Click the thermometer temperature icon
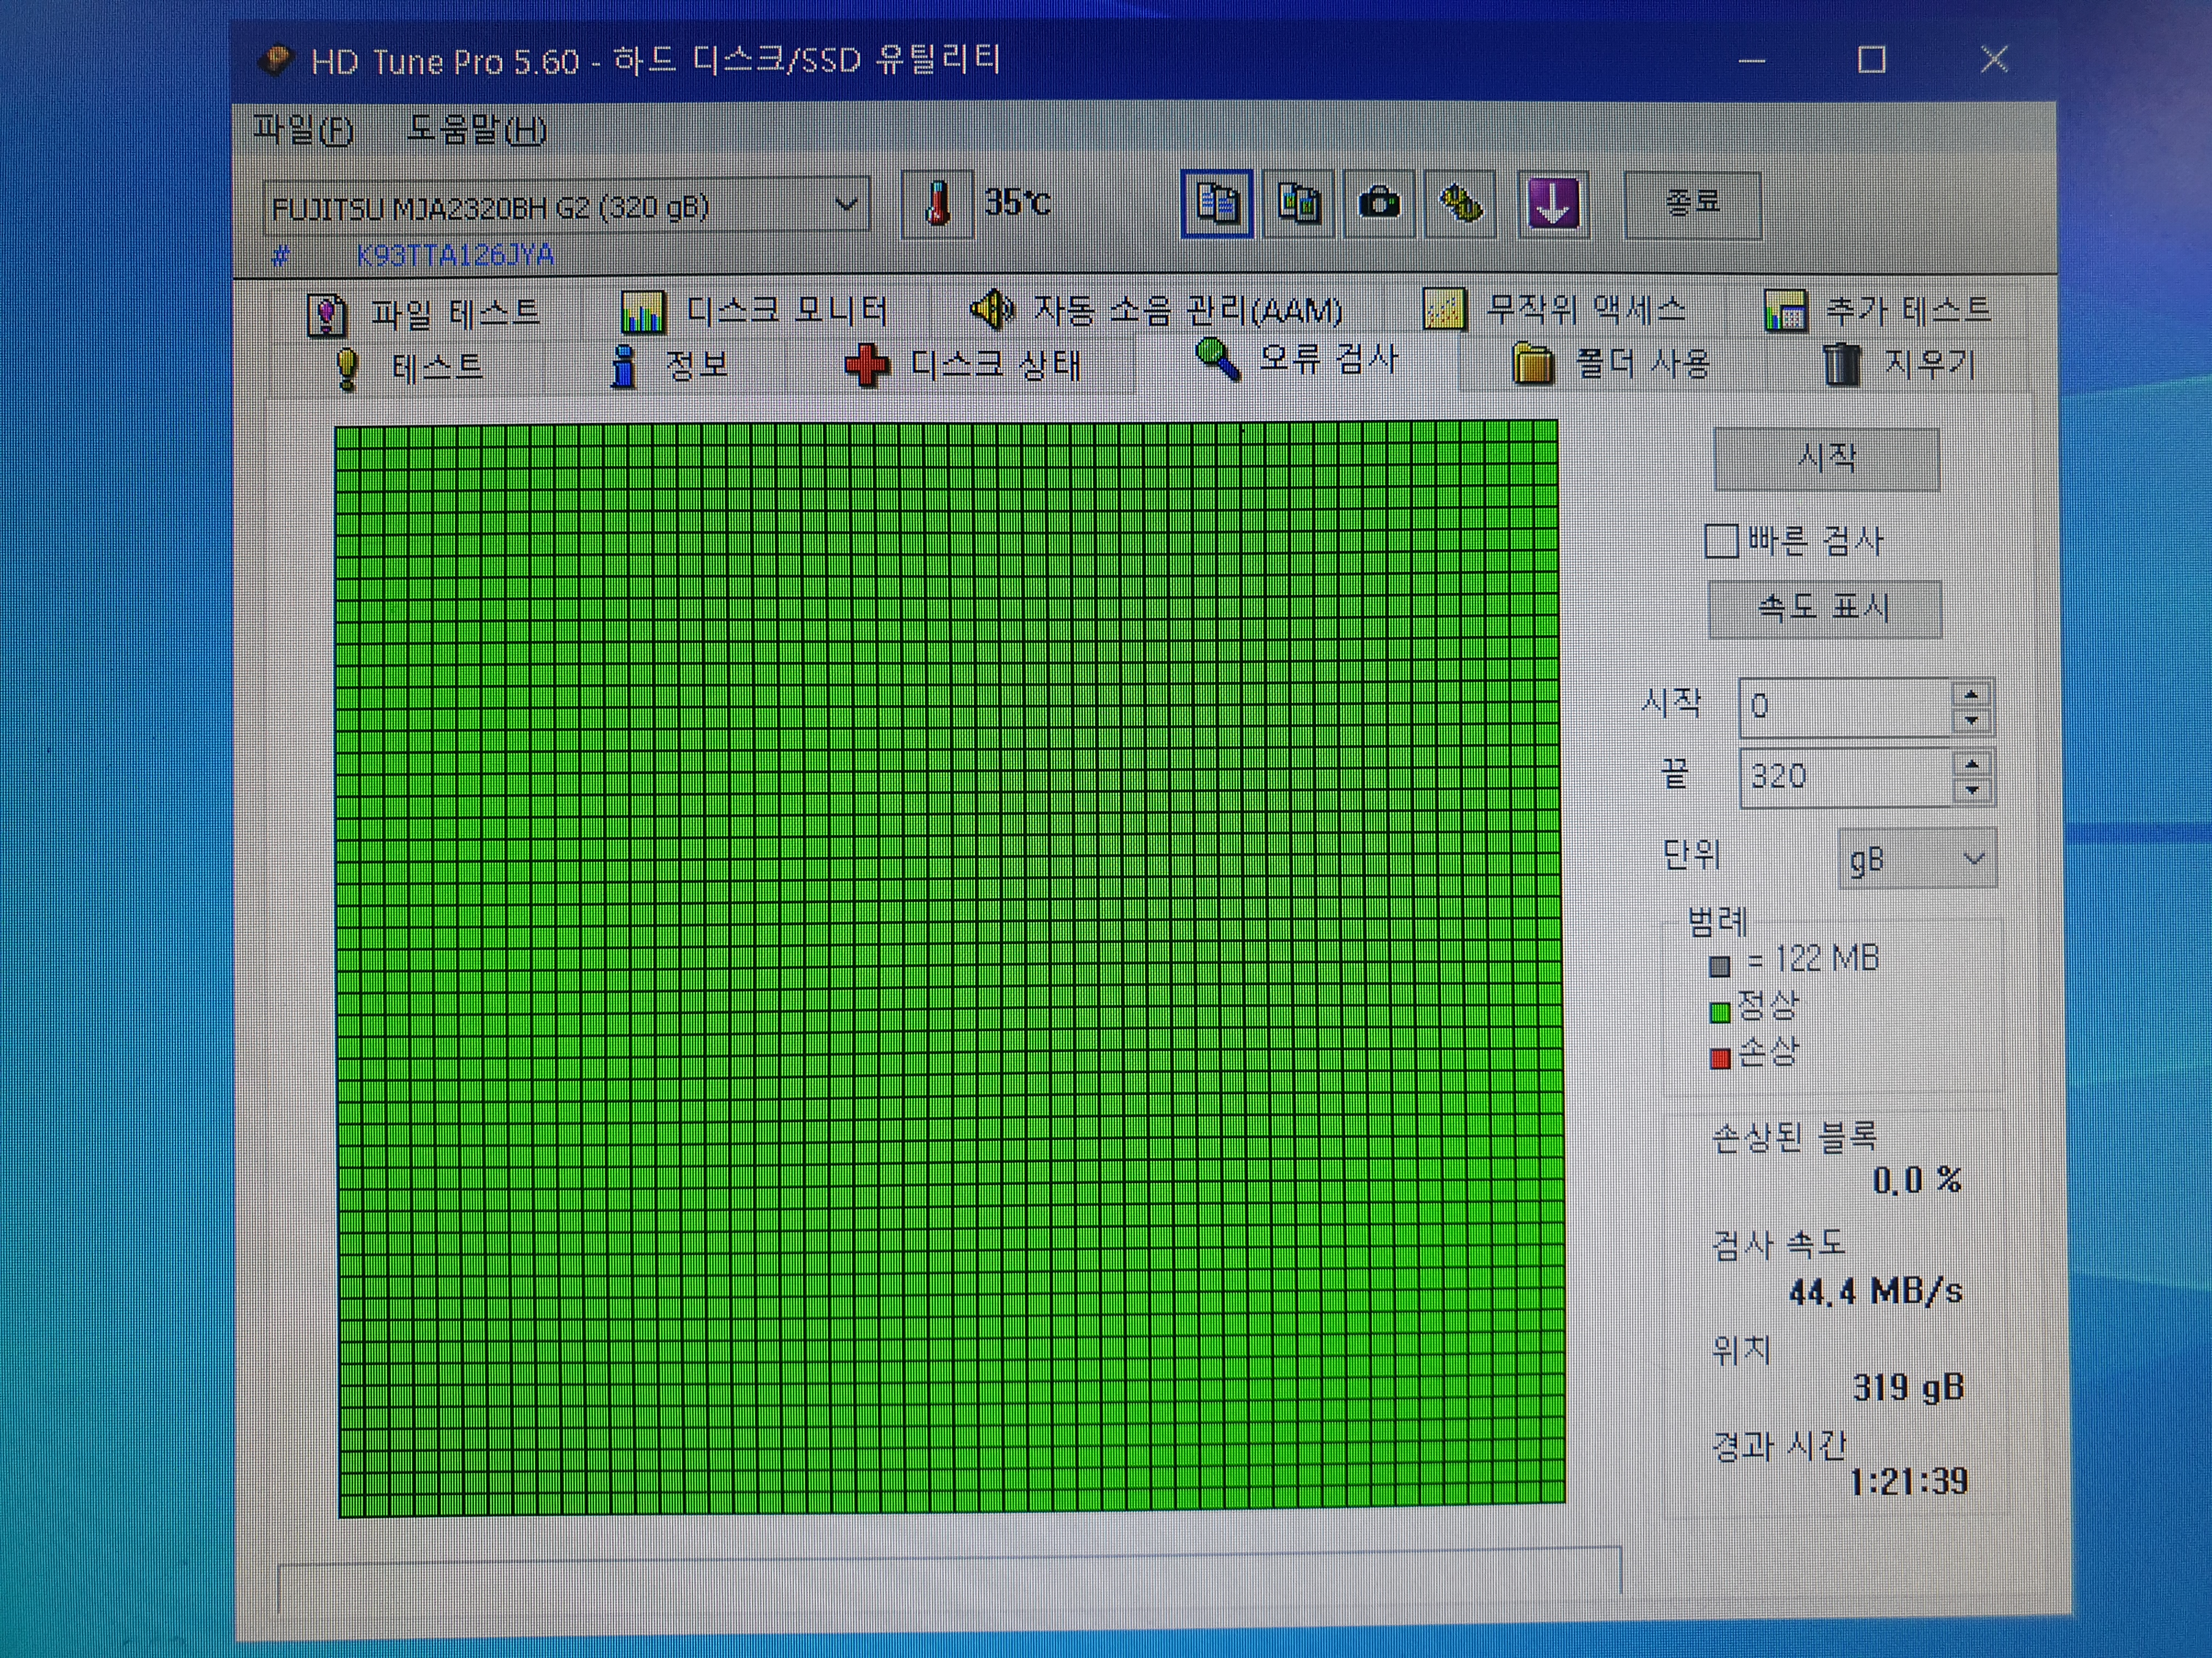 937,205
